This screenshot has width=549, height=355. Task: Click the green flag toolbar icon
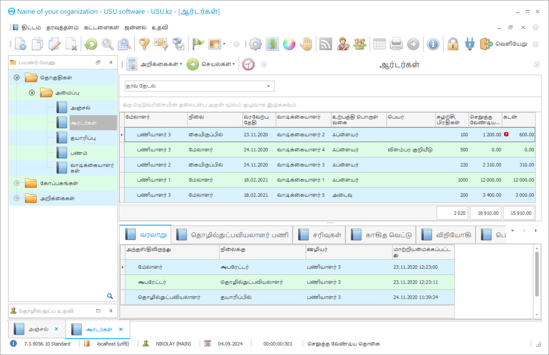click(x=198, y=44)
